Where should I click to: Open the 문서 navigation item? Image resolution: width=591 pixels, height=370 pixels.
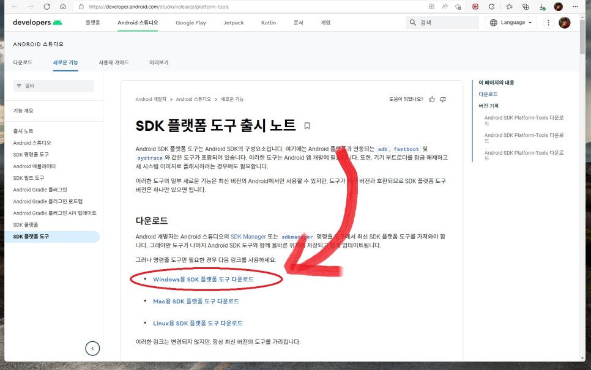click(298, 23)
